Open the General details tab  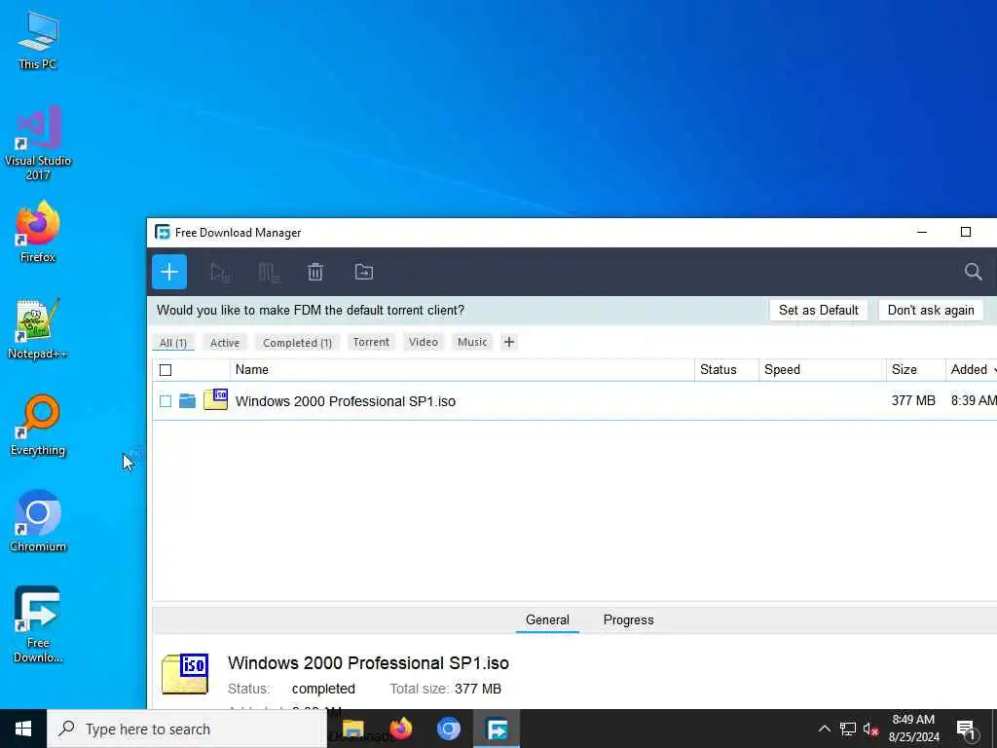(547, 620)
